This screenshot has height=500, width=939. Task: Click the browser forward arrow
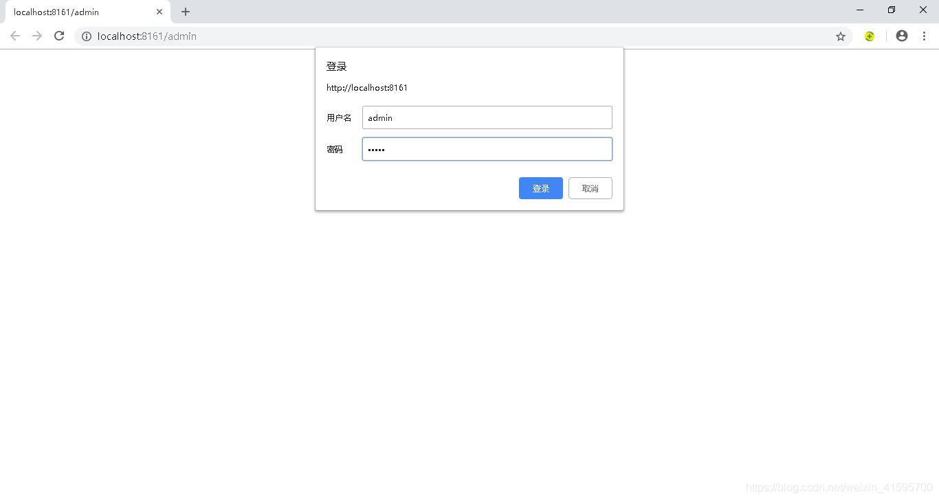click(x=37, y=36)
